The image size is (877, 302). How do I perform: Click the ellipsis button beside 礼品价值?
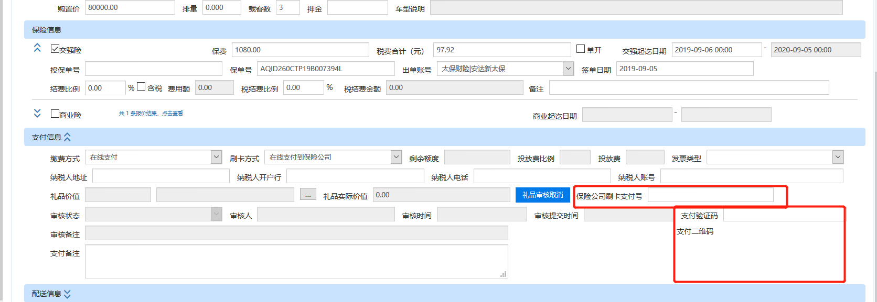[x=308, y=195]
